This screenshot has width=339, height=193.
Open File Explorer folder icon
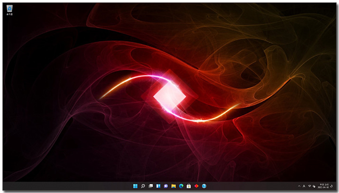coord(173,186)
